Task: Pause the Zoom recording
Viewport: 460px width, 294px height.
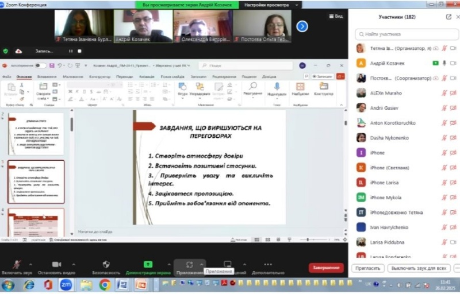Action: 71,51
